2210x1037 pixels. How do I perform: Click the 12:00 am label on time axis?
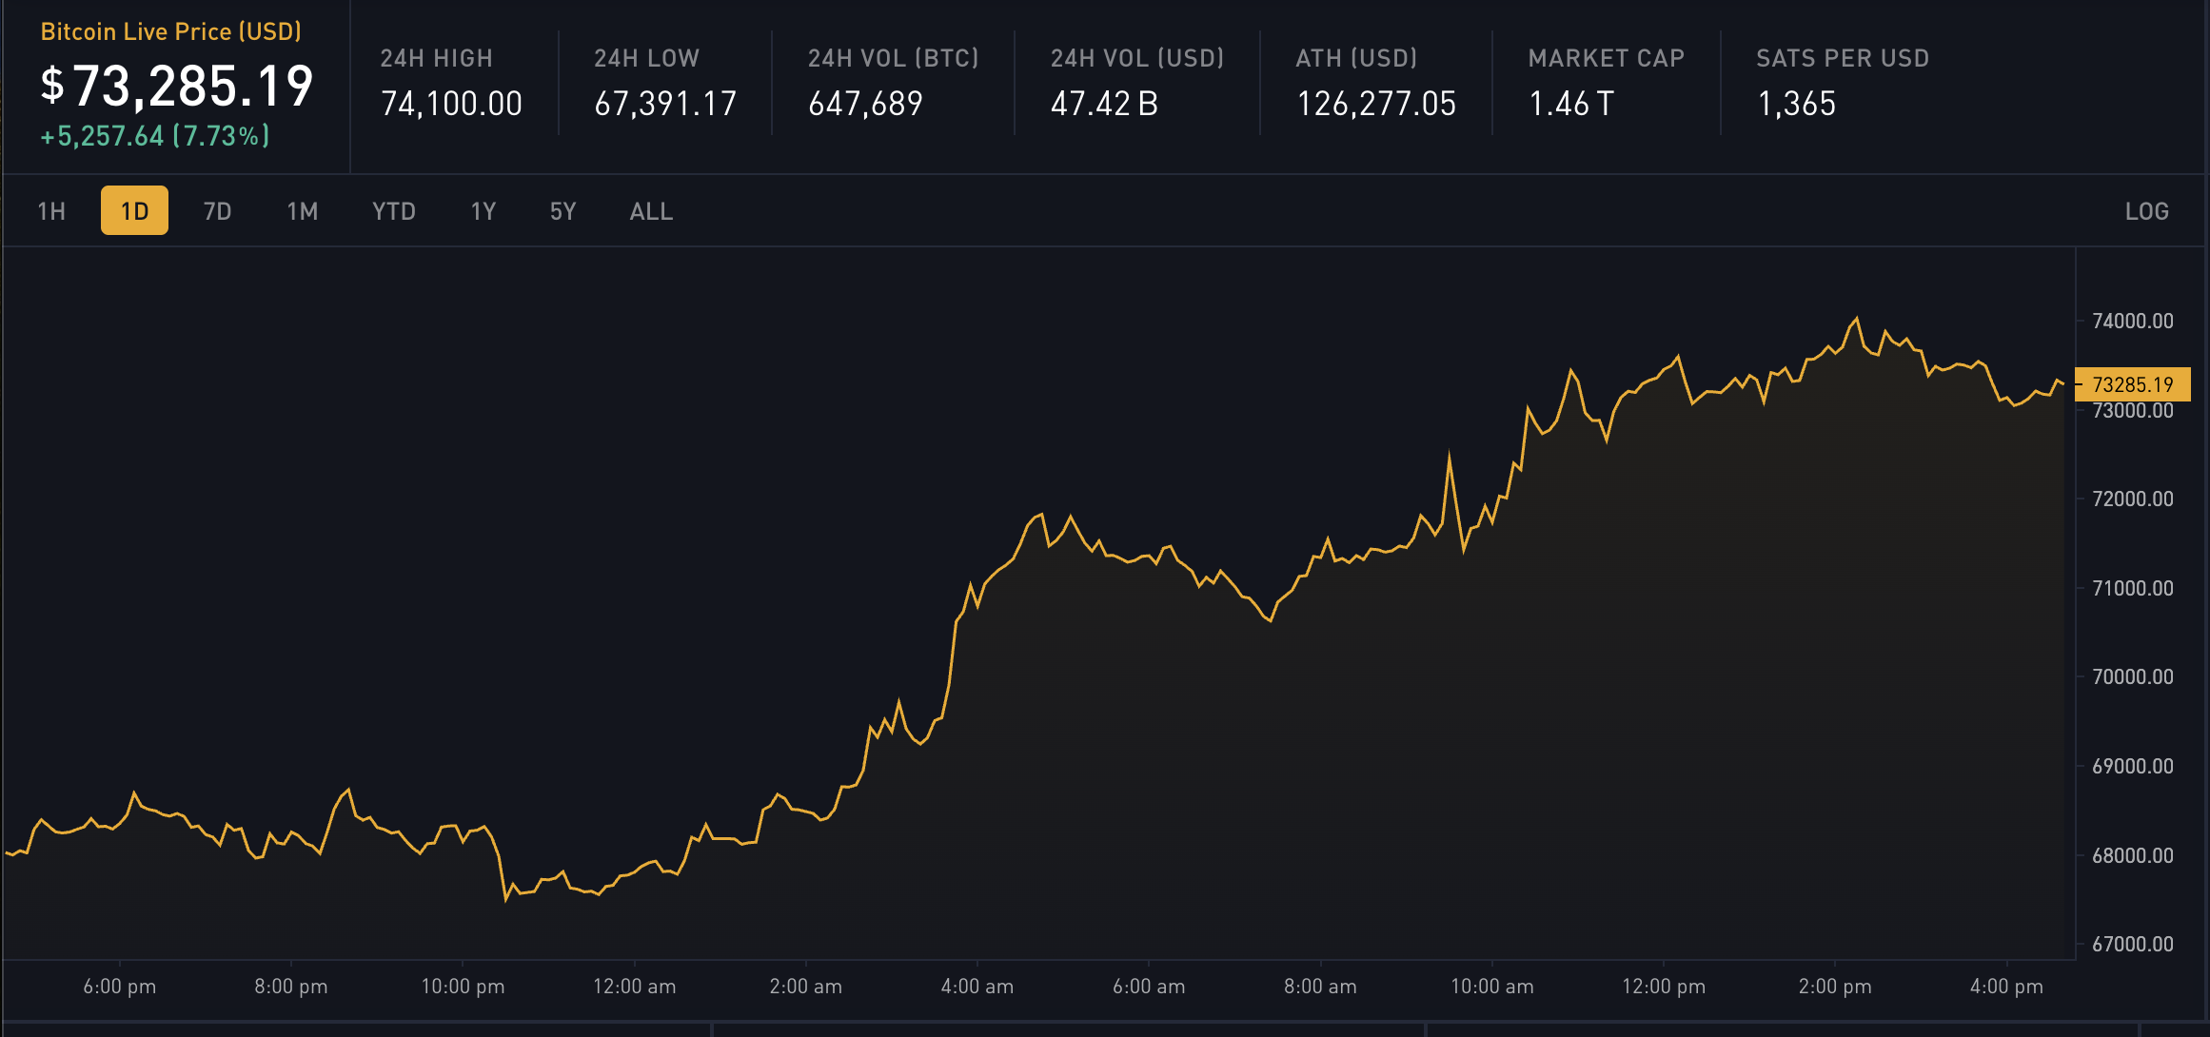click(634, 987)
